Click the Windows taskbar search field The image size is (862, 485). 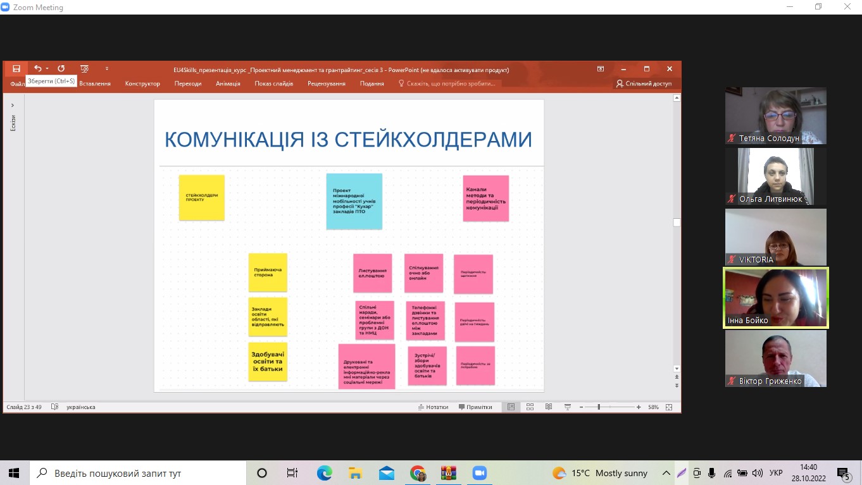coord(139,473)
